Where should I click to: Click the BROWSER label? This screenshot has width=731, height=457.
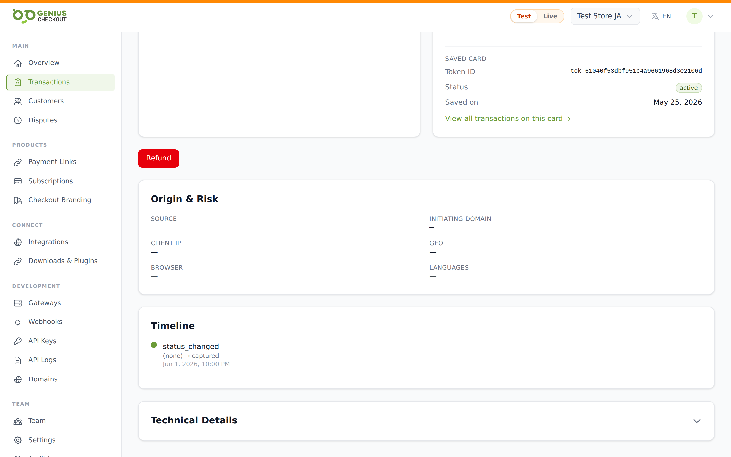[x=167, y=268]
